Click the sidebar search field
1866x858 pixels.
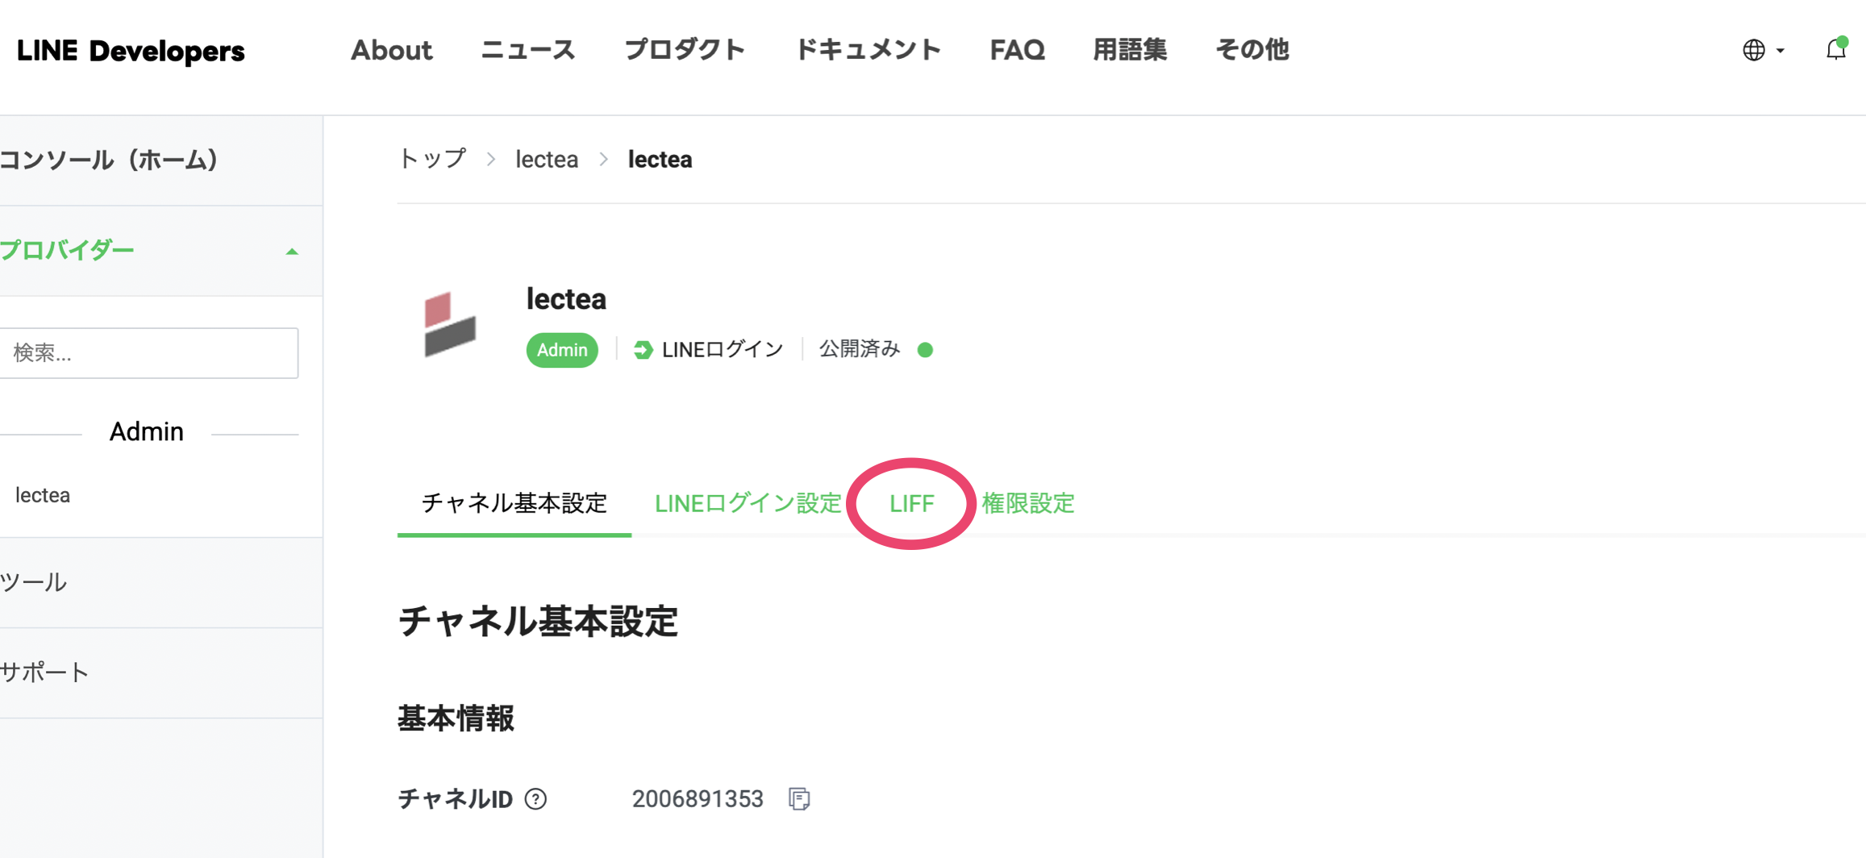149,352
